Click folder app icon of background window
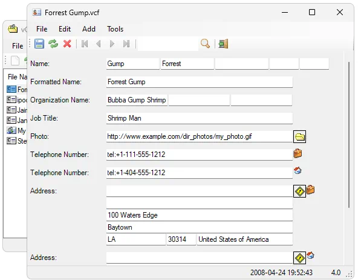The height and width of the screenshot is (280, 358). [x=13, y=29]
